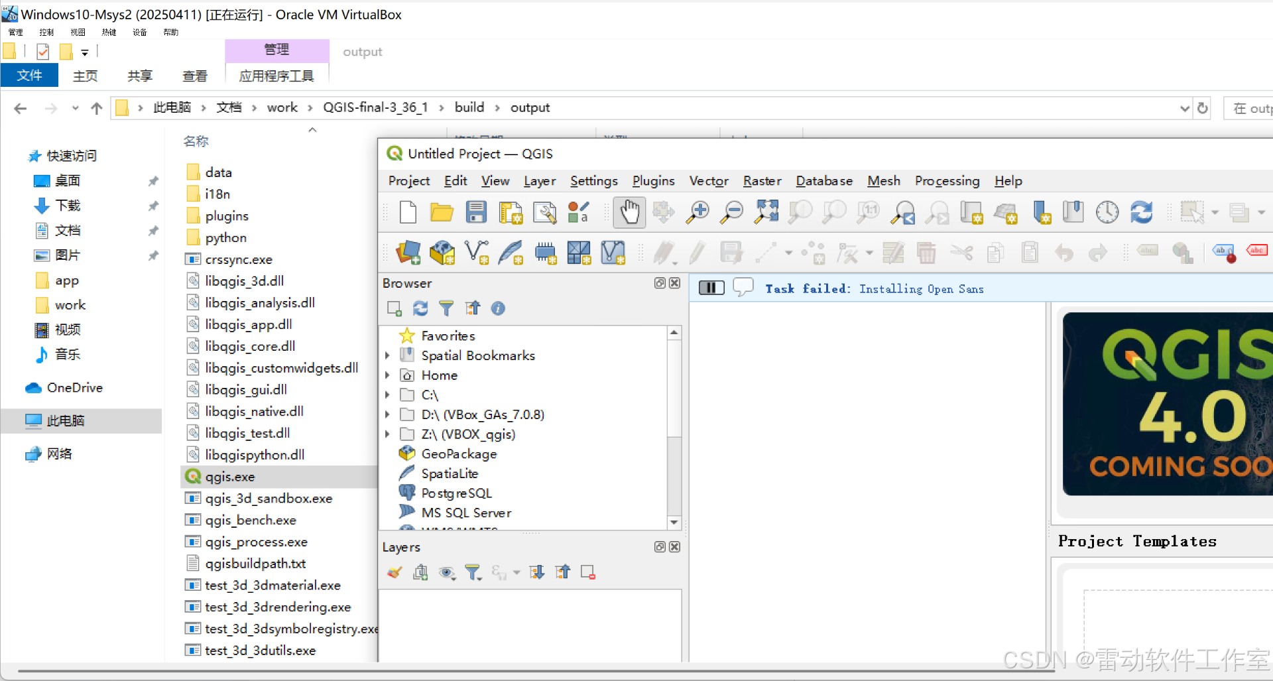The width and height of the screenshot is (1273, 681).
Task: Refresh the Browser panel
Action: [x=420, y=308]
